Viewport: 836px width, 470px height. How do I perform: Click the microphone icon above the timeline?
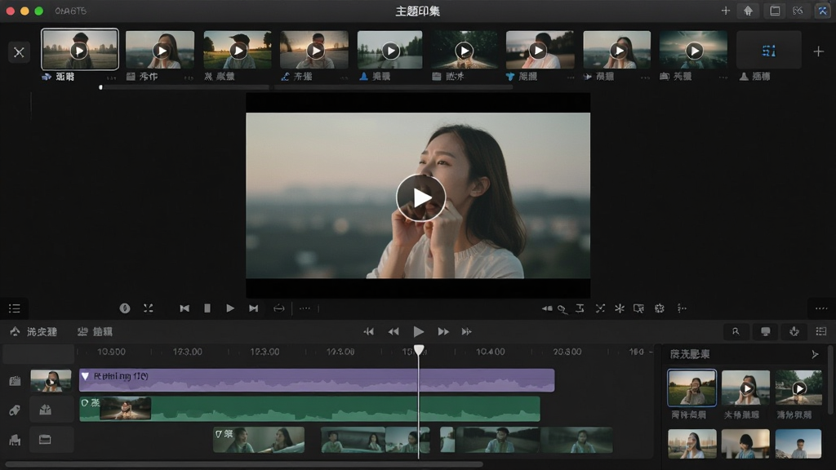(794, 331)
